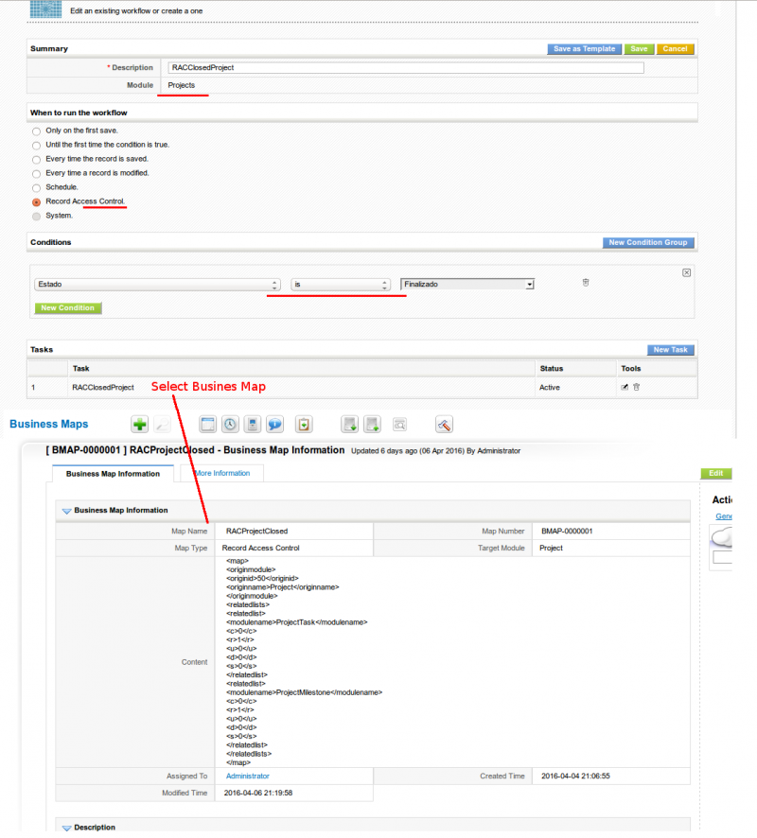Edit the RACClosedProject task with pencil icon

[625, 387]
